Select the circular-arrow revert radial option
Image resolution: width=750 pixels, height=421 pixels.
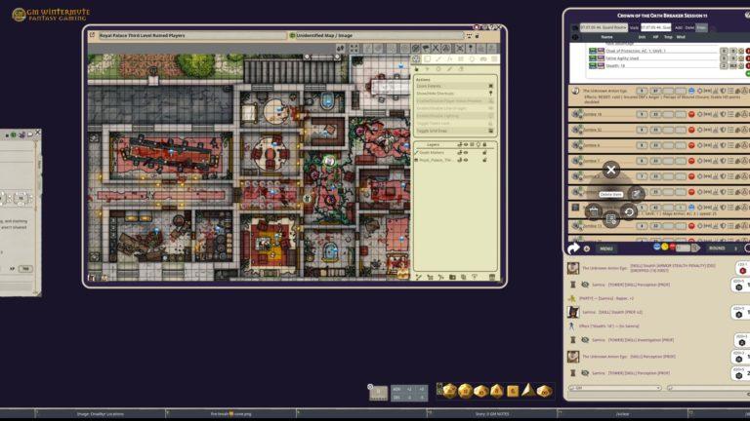[x=629, y=211]
